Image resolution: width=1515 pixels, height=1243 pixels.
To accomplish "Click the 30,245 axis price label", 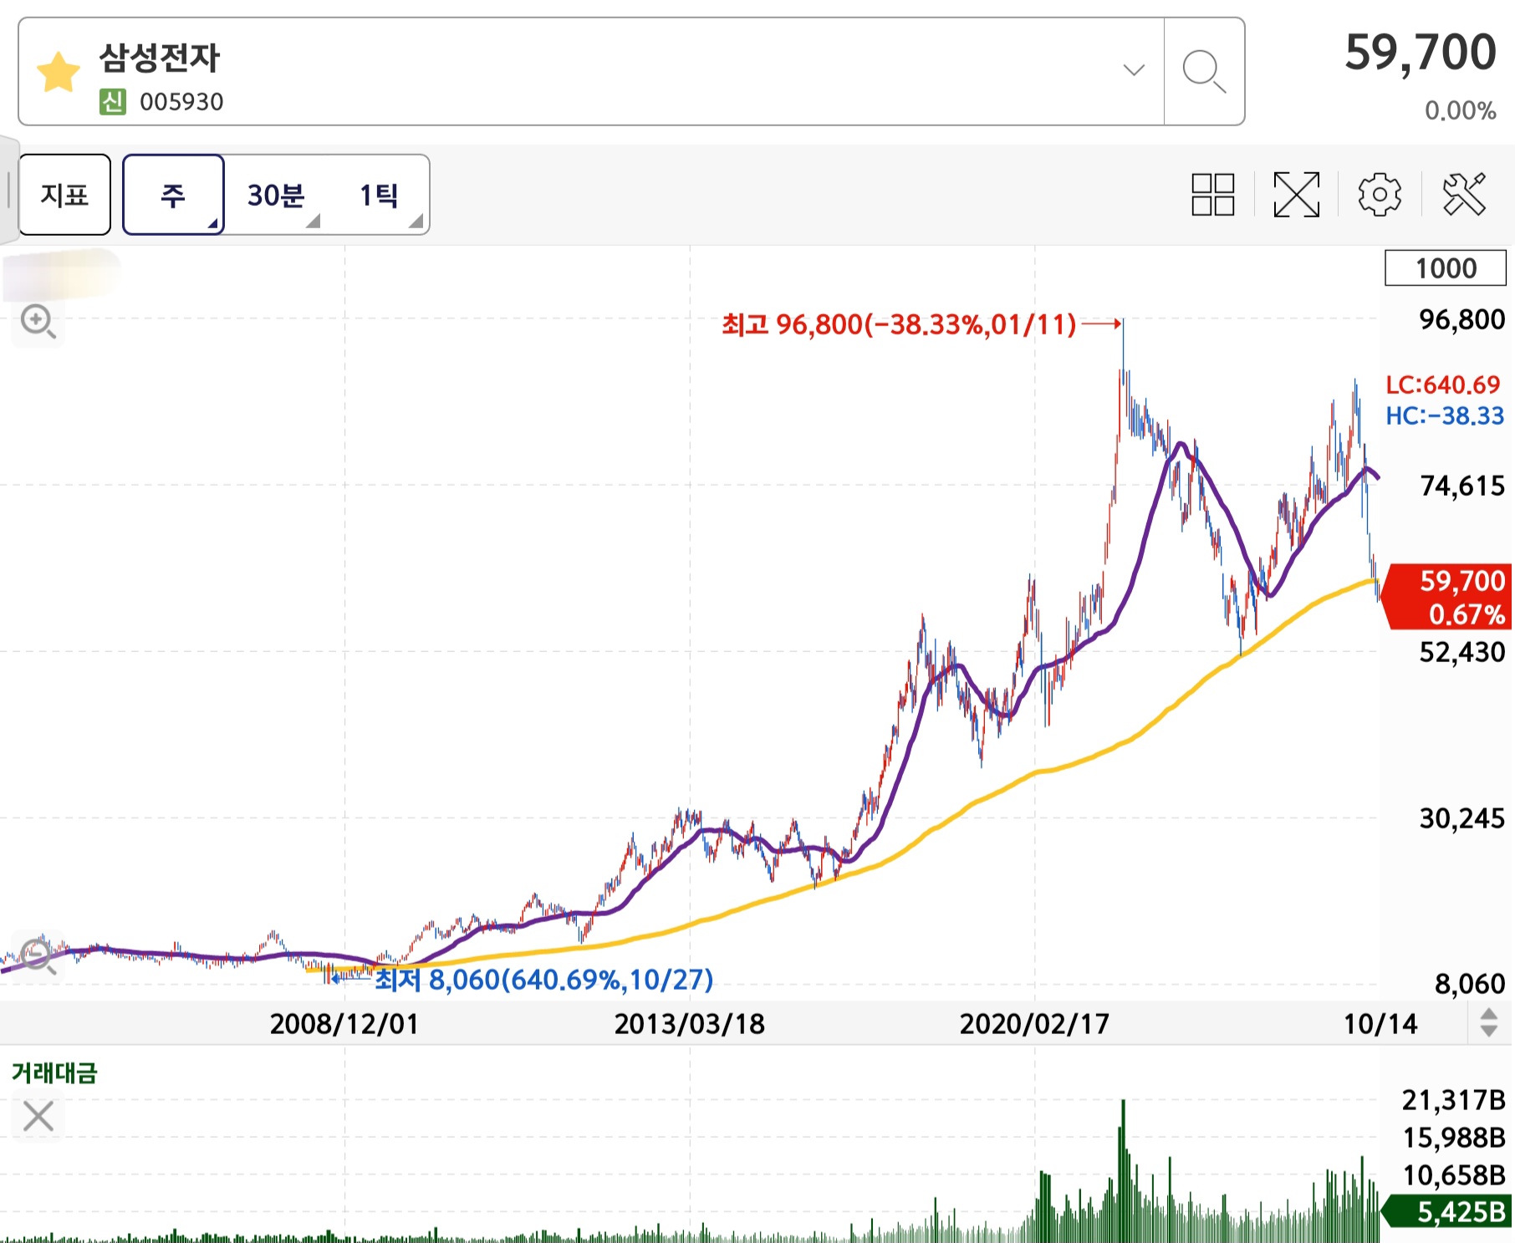I will (1462, 818).
